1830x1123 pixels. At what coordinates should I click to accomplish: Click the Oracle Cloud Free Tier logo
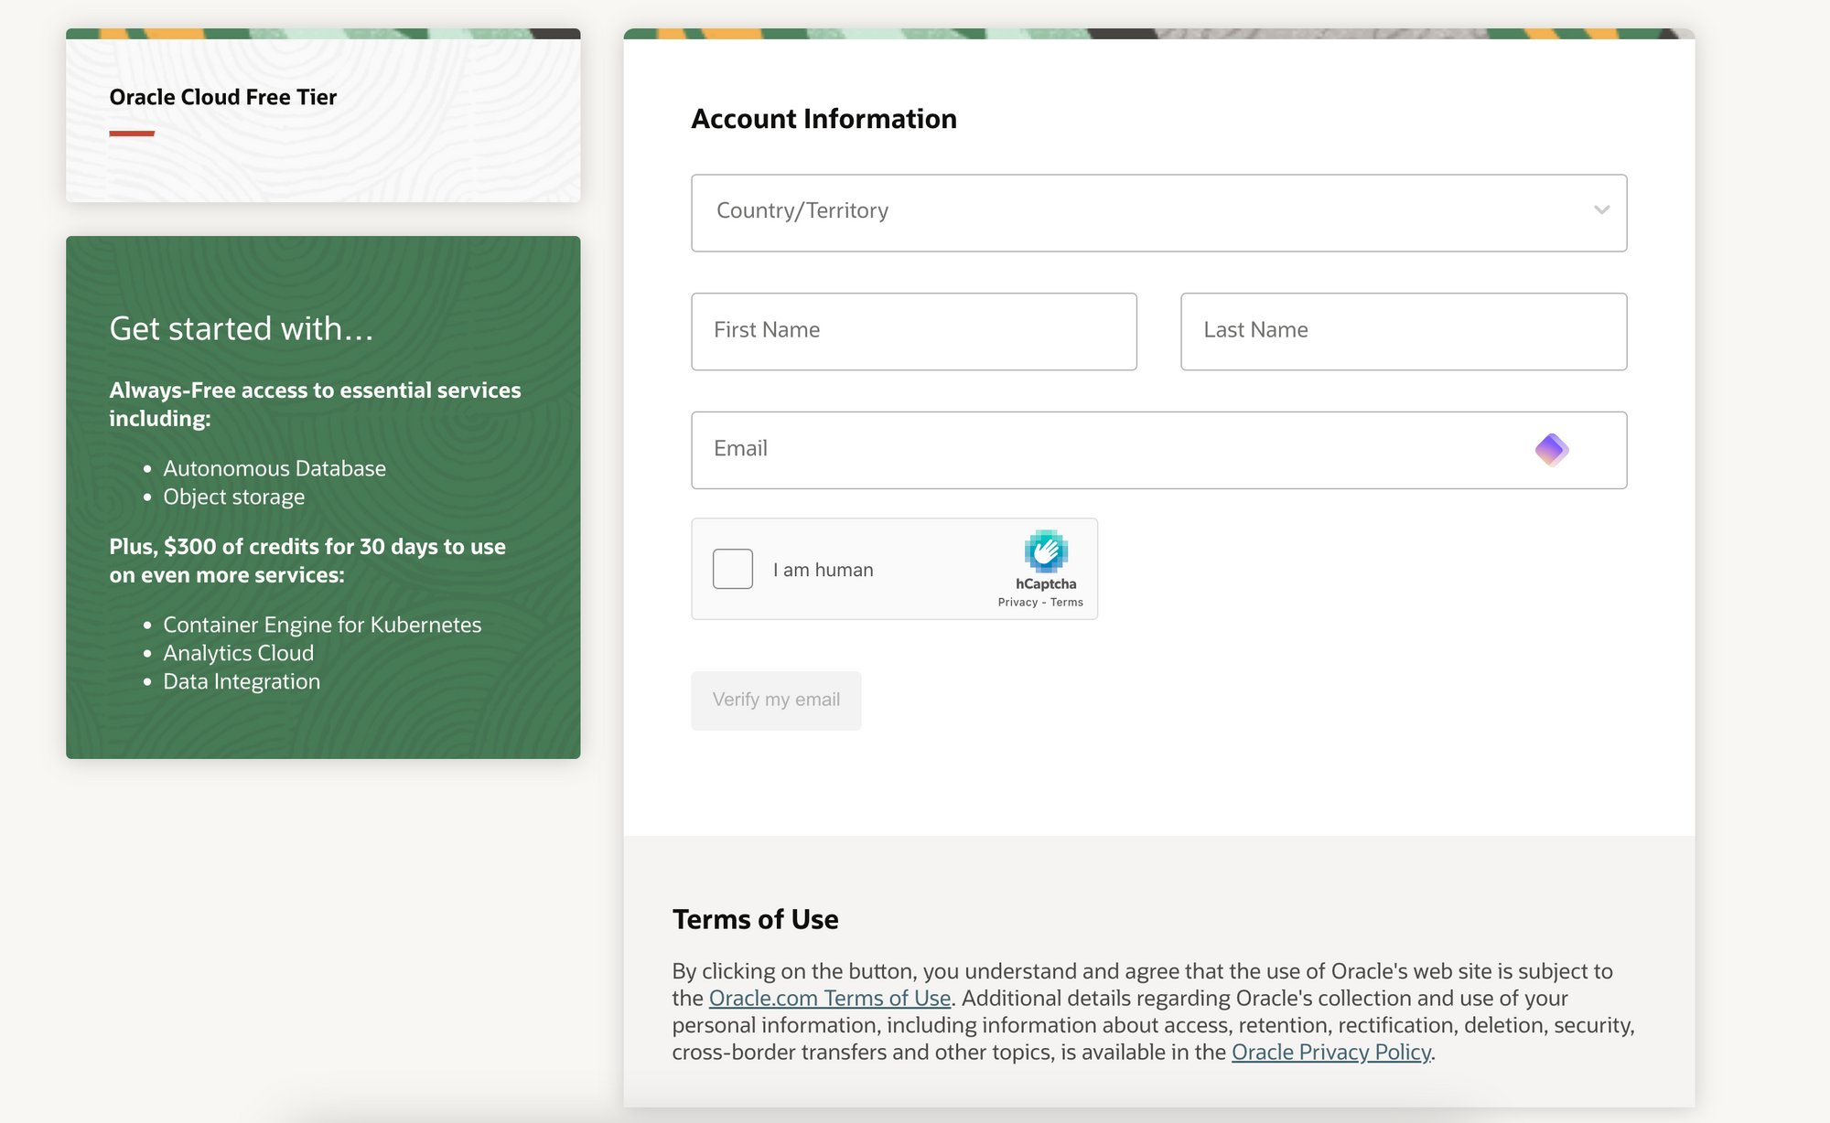223,95
